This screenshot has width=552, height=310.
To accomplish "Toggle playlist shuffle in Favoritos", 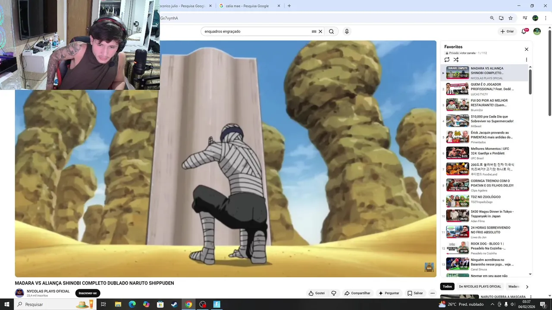I will point(456,60).
